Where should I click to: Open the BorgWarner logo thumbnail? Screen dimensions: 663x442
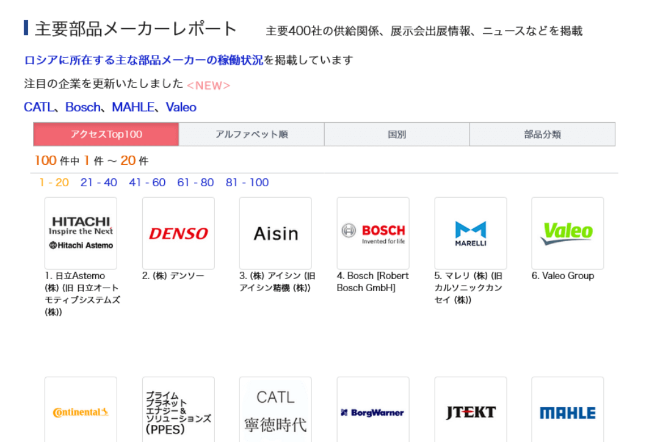[373, 410]
